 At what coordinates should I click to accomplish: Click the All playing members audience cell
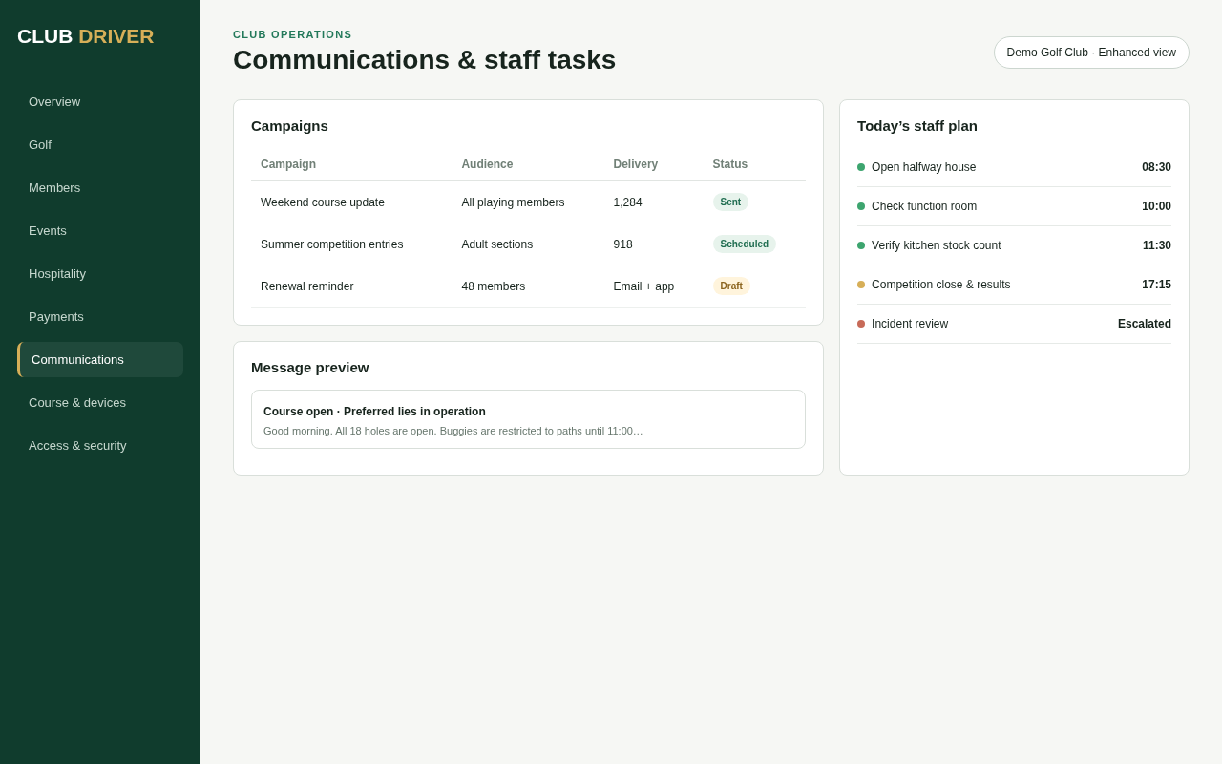click(x=513, y=202)
